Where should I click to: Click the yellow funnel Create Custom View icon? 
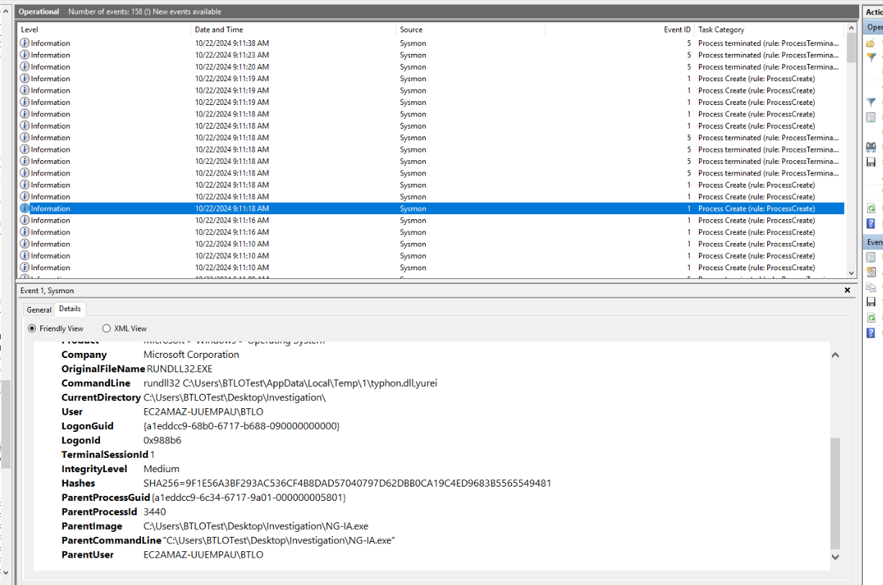click(x=871, y=56)
